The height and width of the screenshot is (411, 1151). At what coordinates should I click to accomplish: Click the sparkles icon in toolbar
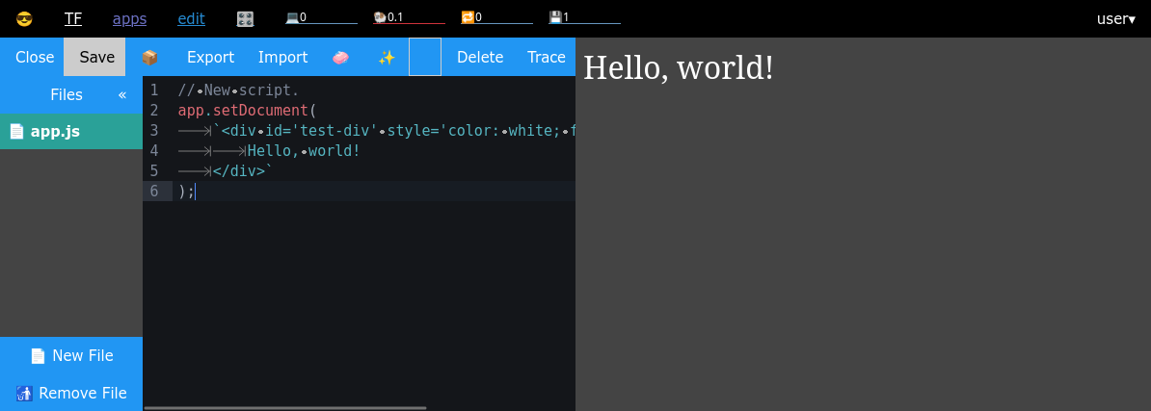tap(387, 57)
